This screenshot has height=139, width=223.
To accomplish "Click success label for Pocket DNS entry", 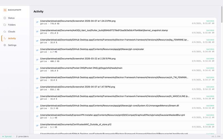I will [210, 68].
